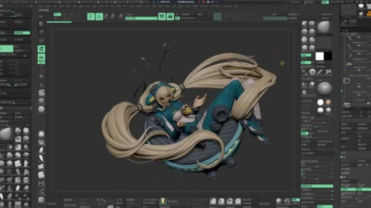Select the Rotate tool icon in top toolbar
Image resolution: width=371 pixels, height=208 pixels.
[x=121, y=16]
